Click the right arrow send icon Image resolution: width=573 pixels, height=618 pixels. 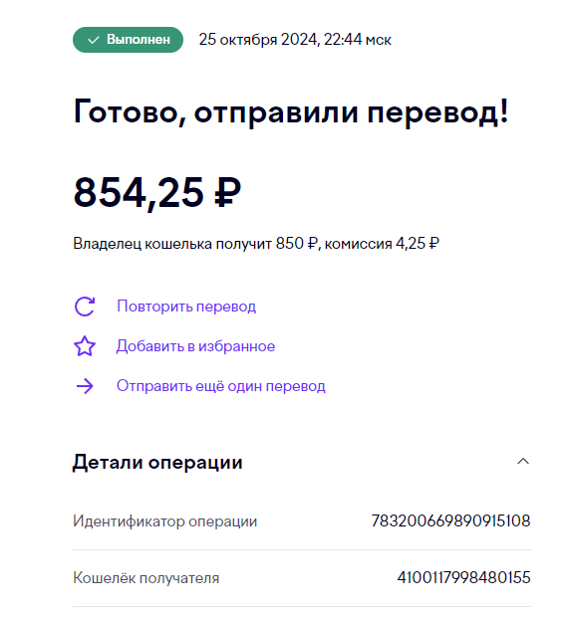[85, 386]
